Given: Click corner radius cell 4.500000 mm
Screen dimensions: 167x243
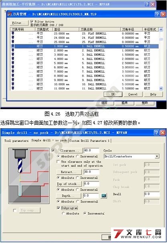Looking at the screenshot, I should pyautogui.click(x=130, y=80).
